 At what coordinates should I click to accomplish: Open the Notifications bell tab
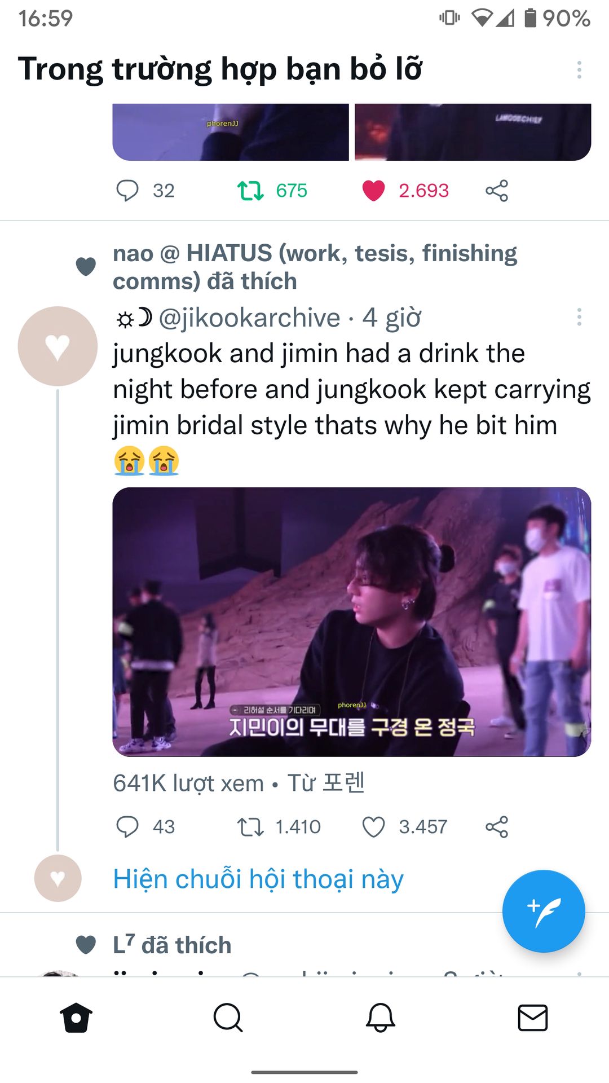pos(381,1018)
